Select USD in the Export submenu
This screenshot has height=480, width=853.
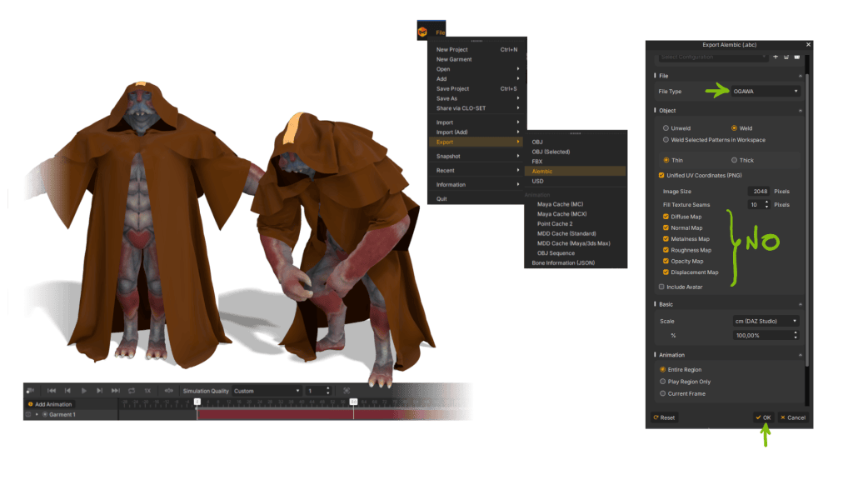(x=576, y=181)
